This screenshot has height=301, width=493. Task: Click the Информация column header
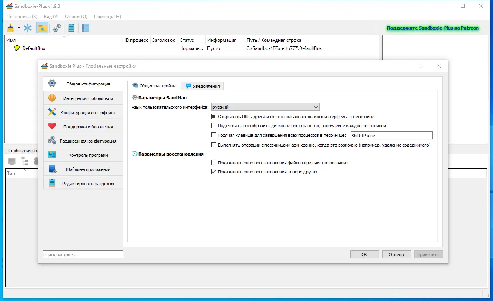tap(225, 40)
